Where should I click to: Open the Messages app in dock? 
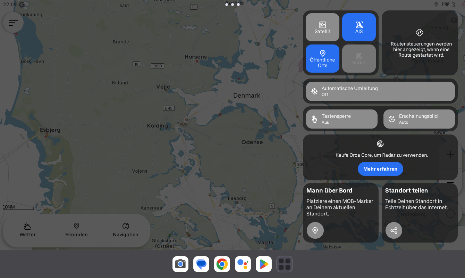coord(201,264)
